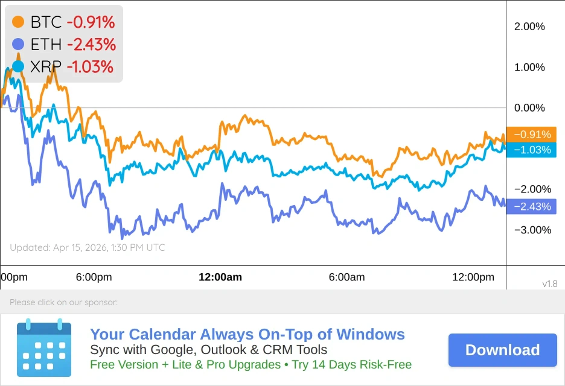
Task: Click the green 'Free Version + Lite' promo line
Action: click(251, 364)
